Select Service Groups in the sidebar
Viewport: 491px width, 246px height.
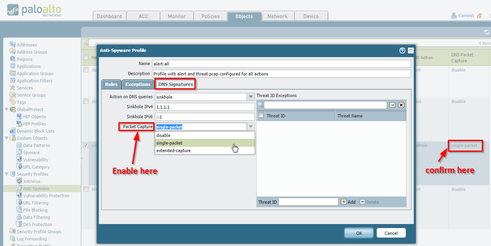click(31, 95)
